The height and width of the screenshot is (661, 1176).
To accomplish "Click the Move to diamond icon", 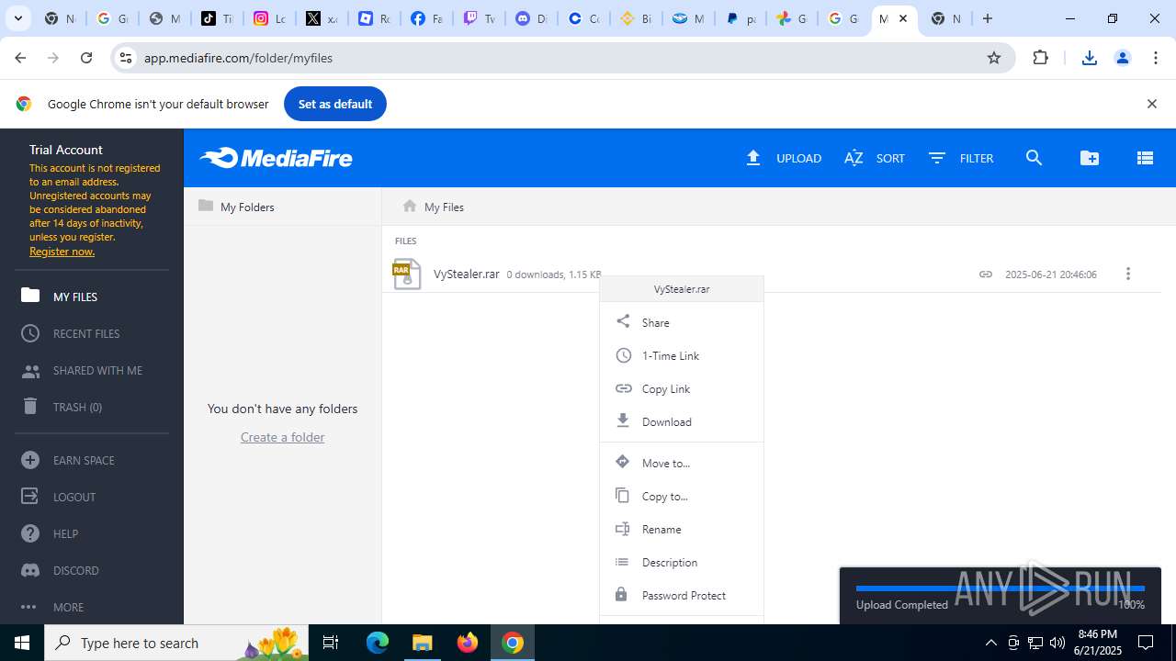I will (623, 462).
